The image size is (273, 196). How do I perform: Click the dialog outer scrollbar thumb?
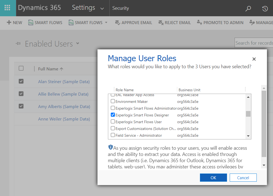tap(264, 124)
